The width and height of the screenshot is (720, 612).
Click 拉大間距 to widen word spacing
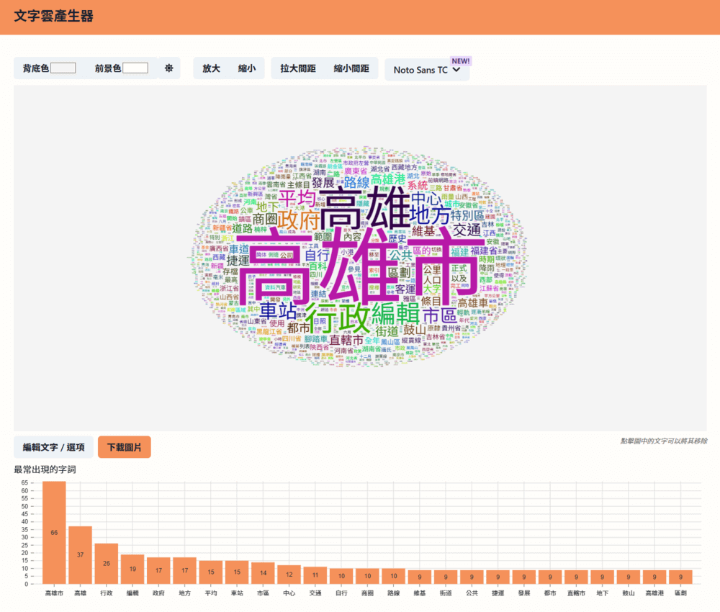point(298,68)
